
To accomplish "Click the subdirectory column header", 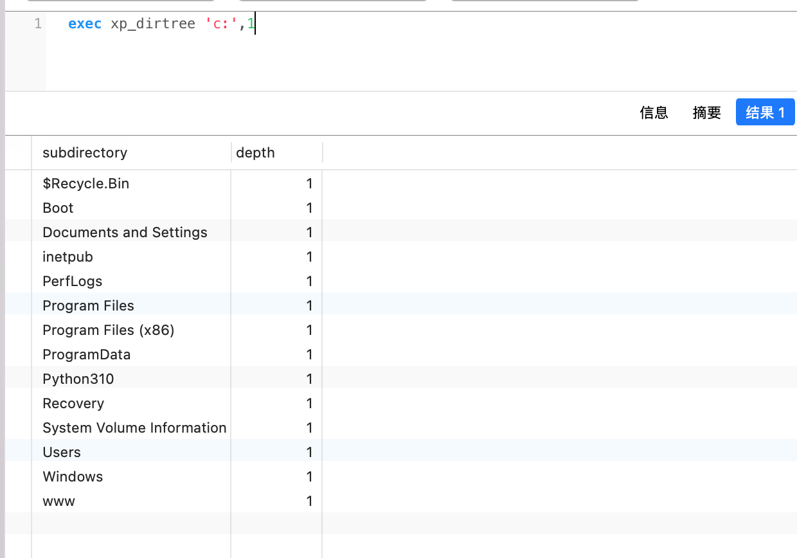I will point(85,152).
